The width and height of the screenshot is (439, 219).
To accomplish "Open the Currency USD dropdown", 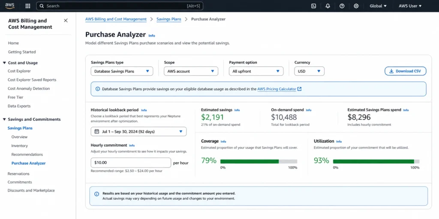I will [x=310, y=71].
